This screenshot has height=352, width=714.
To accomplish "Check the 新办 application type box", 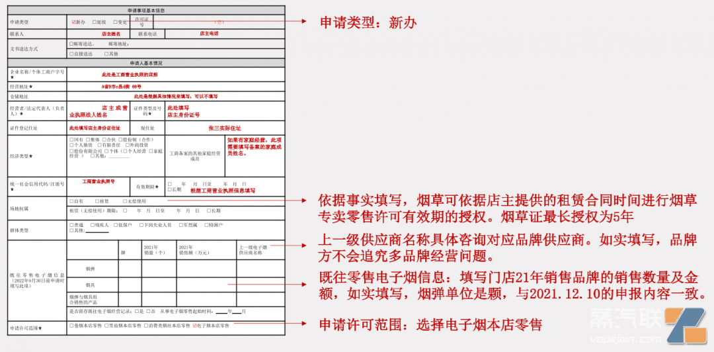I will [x=73, y=22].
